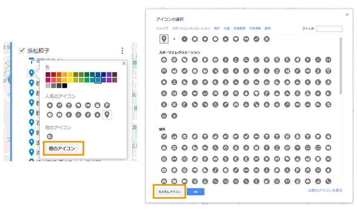Pick the star popular icon

click(x=98, y=115)
